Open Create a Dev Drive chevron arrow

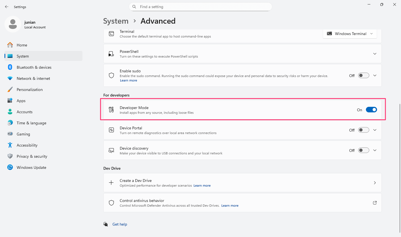[x=375, y=183]
